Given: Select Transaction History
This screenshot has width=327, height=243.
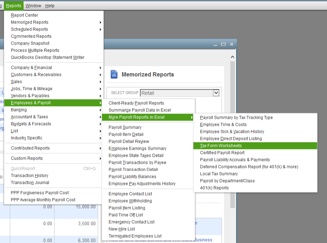Looking at the screenshot, I should point(53,175).
